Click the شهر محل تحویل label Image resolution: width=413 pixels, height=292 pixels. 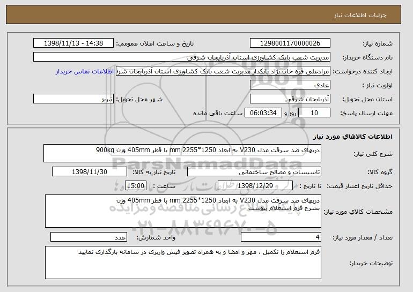click(x=139, y=99)
